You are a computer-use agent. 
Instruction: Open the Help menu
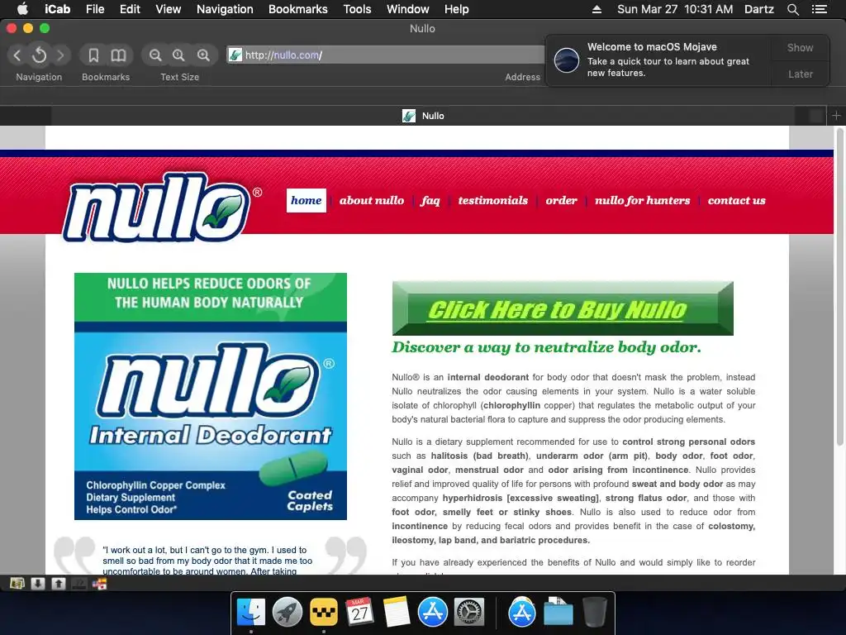[x=456, y=9]
